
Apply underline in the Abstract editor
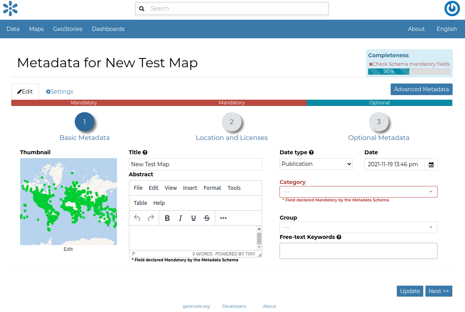[x=193, y=218]
